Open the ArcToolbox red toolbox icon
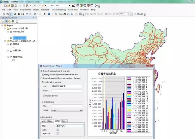Screen dimensions: 195x139 (x=88, y=5)
